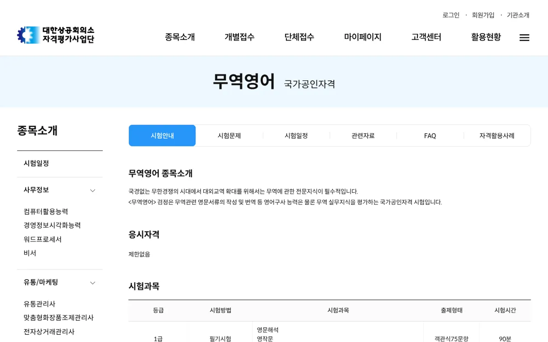Click the 종목소개 sidebar title
This screenshot has height=342, width=548.
[x=37, y=130]
